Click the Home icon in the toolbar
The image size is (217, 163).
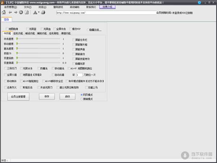click(4, 12)
